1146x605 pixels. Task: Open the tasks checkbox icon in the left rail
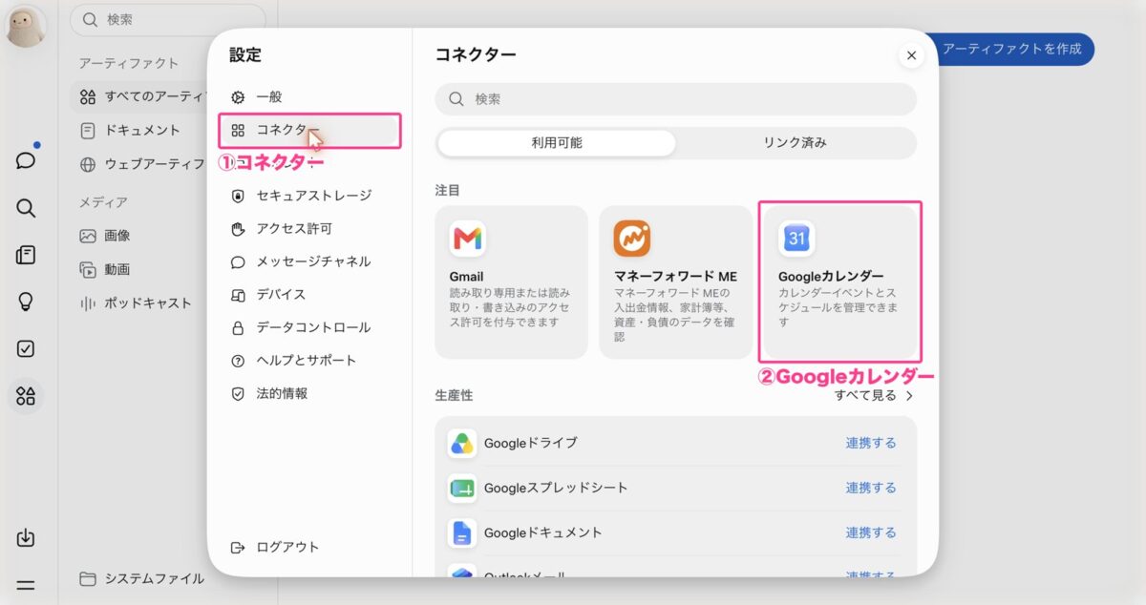click(26, 348)
